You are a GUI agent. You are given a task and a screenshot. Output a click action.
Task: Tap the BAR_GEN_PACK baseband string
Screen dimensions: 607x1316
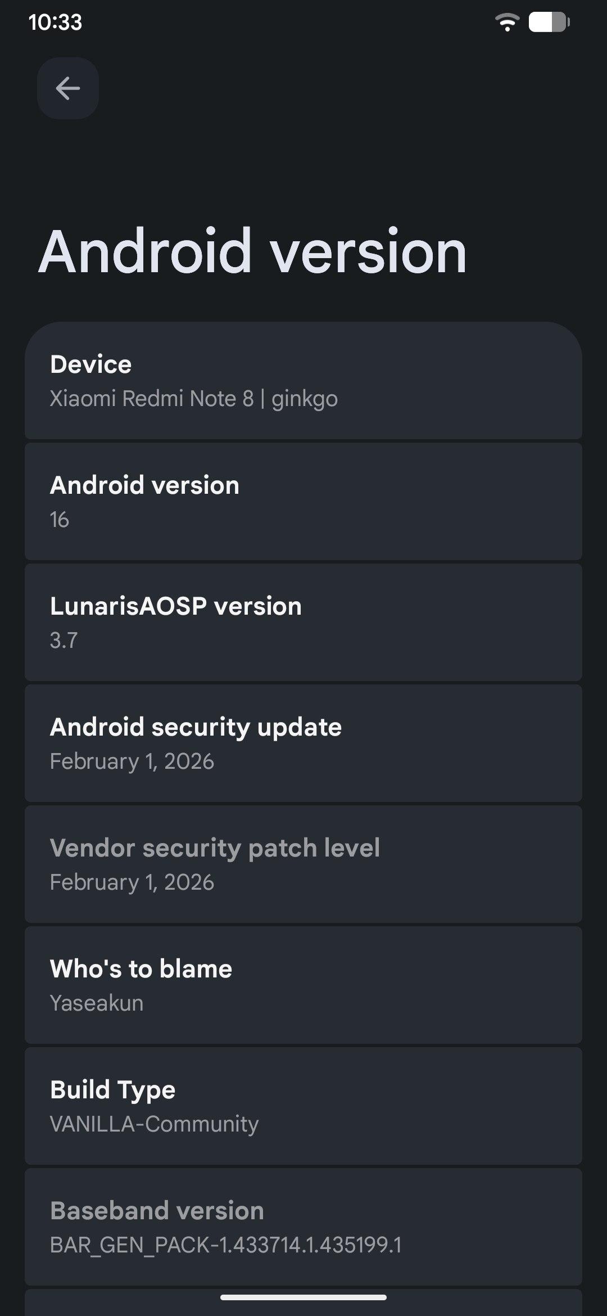[226, 1245]
